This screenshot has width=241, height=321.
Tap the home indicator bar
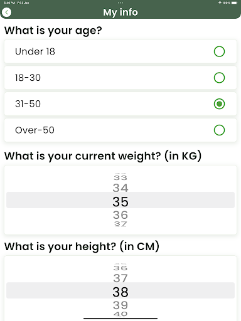click(120, 318)
